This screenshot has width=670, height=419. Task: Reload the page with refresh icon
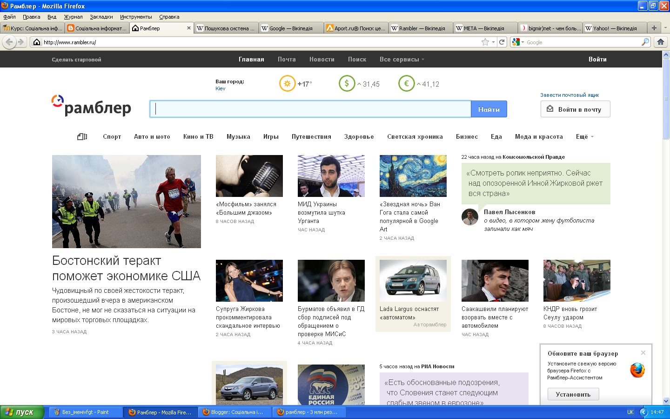click(502, 42)
